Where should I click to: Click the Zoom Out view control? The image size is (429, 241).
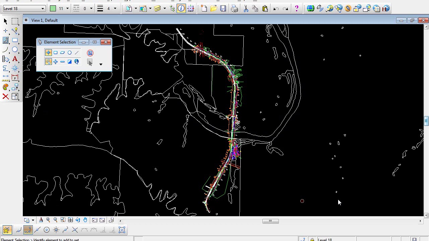pos(56,220)
